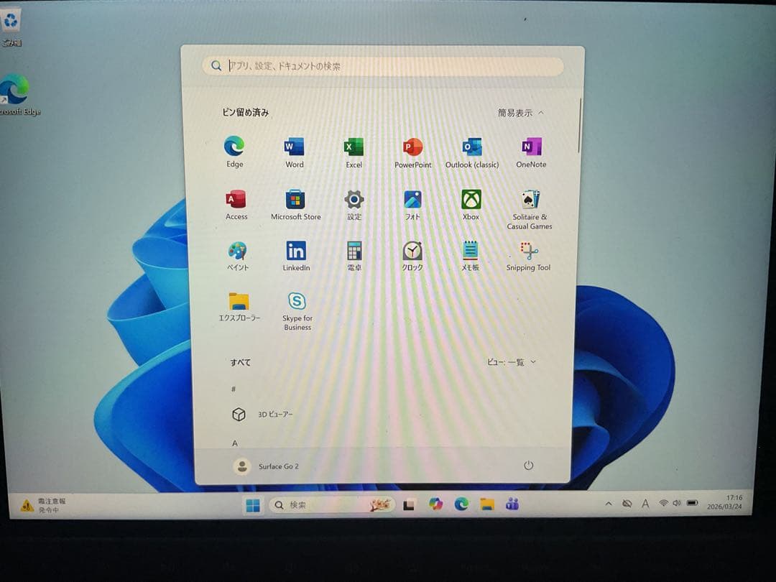Click the power button in Start menu
The width and height of the screenshot is (776, 582).
[x=528, y=465]
